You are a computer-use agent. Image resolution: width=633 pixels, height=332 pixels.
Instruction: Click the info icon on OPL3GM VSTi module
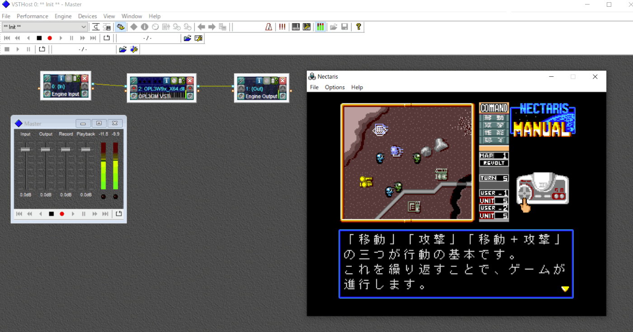click(167, 80)
